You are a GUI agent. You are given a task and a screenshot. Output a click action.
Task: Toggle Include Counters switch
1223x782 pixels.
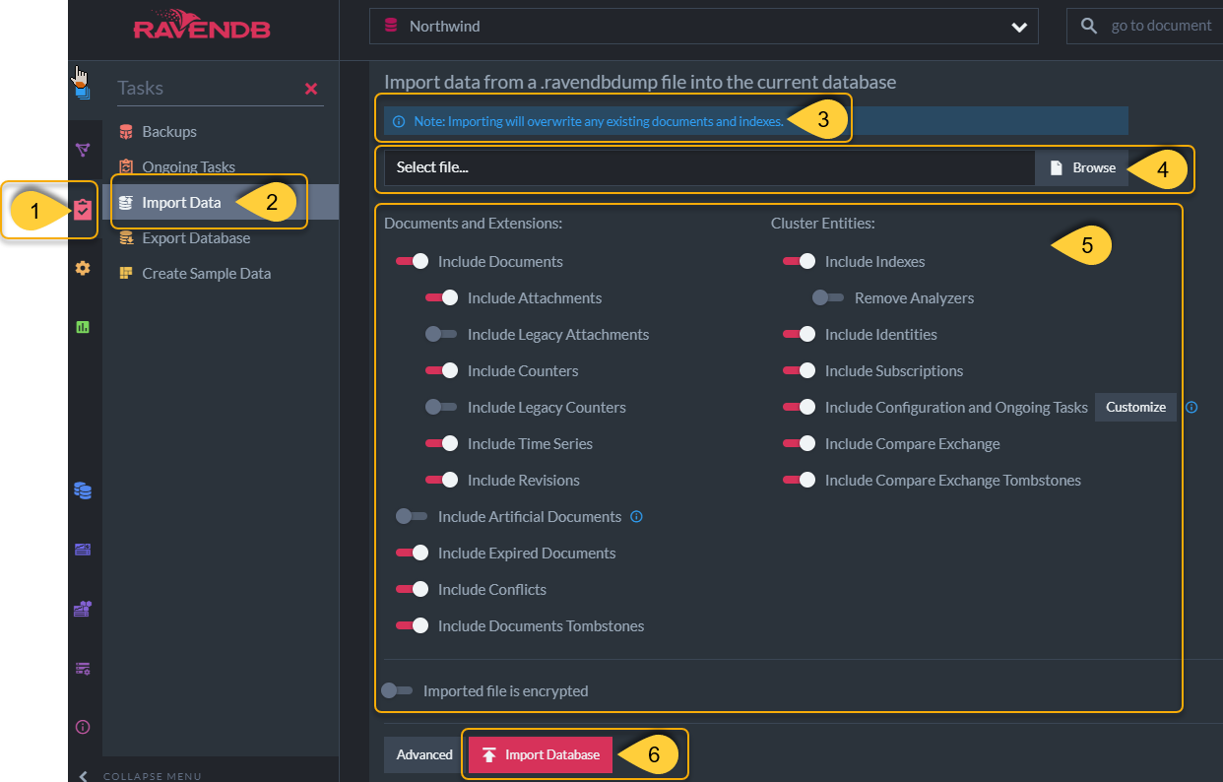point(441,370)
